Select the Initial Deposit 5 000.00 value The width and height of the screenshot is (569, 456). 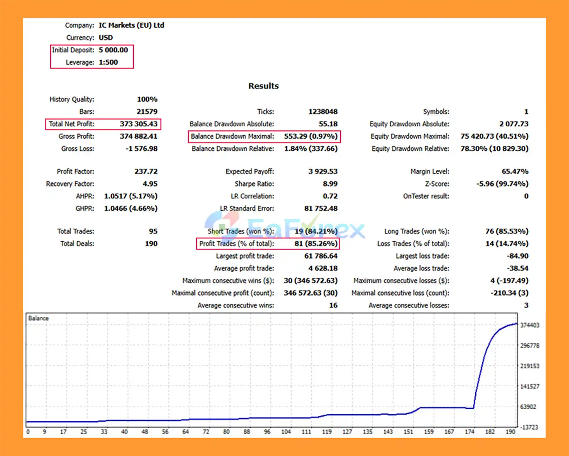[113, 50]
